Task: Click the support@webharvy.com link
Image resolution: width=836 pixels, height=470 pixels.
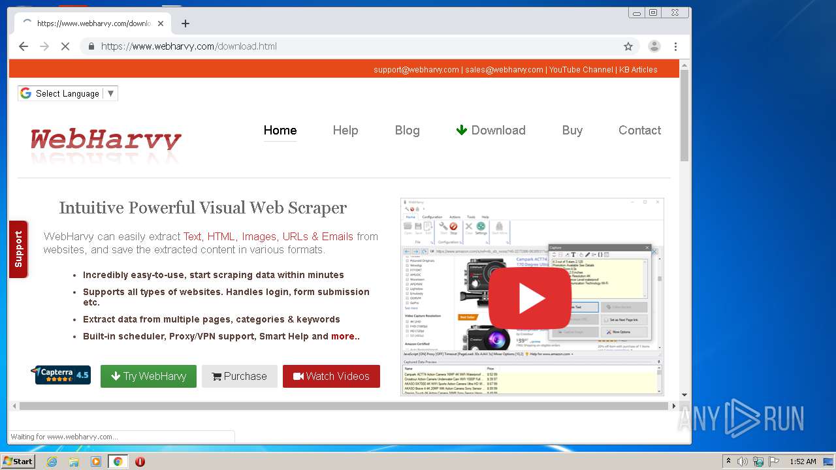Action: point(416,70)
